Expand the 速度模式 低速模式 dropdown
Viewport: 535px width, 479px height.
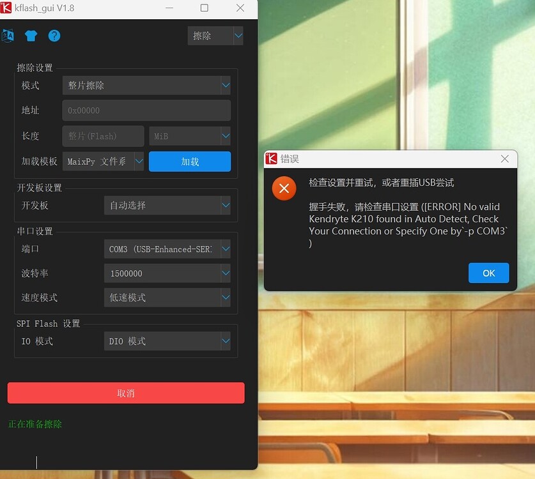pos(167,297)
